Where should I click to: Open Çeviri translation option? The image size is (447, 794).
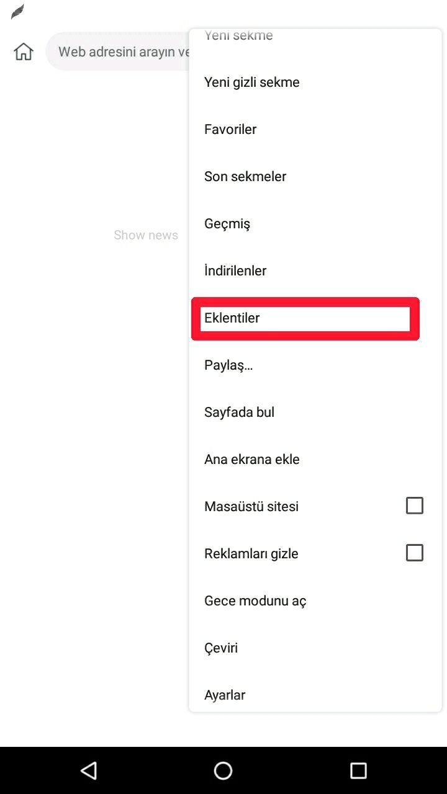(221, 648)
